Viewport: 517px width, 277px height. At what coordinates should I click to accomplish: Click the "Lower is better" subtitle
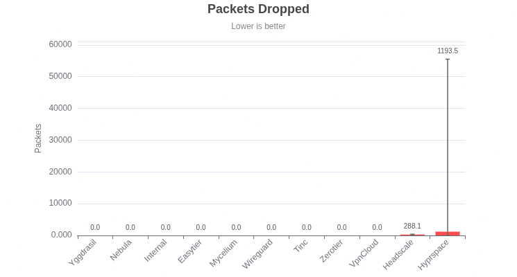tap(258, 26)
